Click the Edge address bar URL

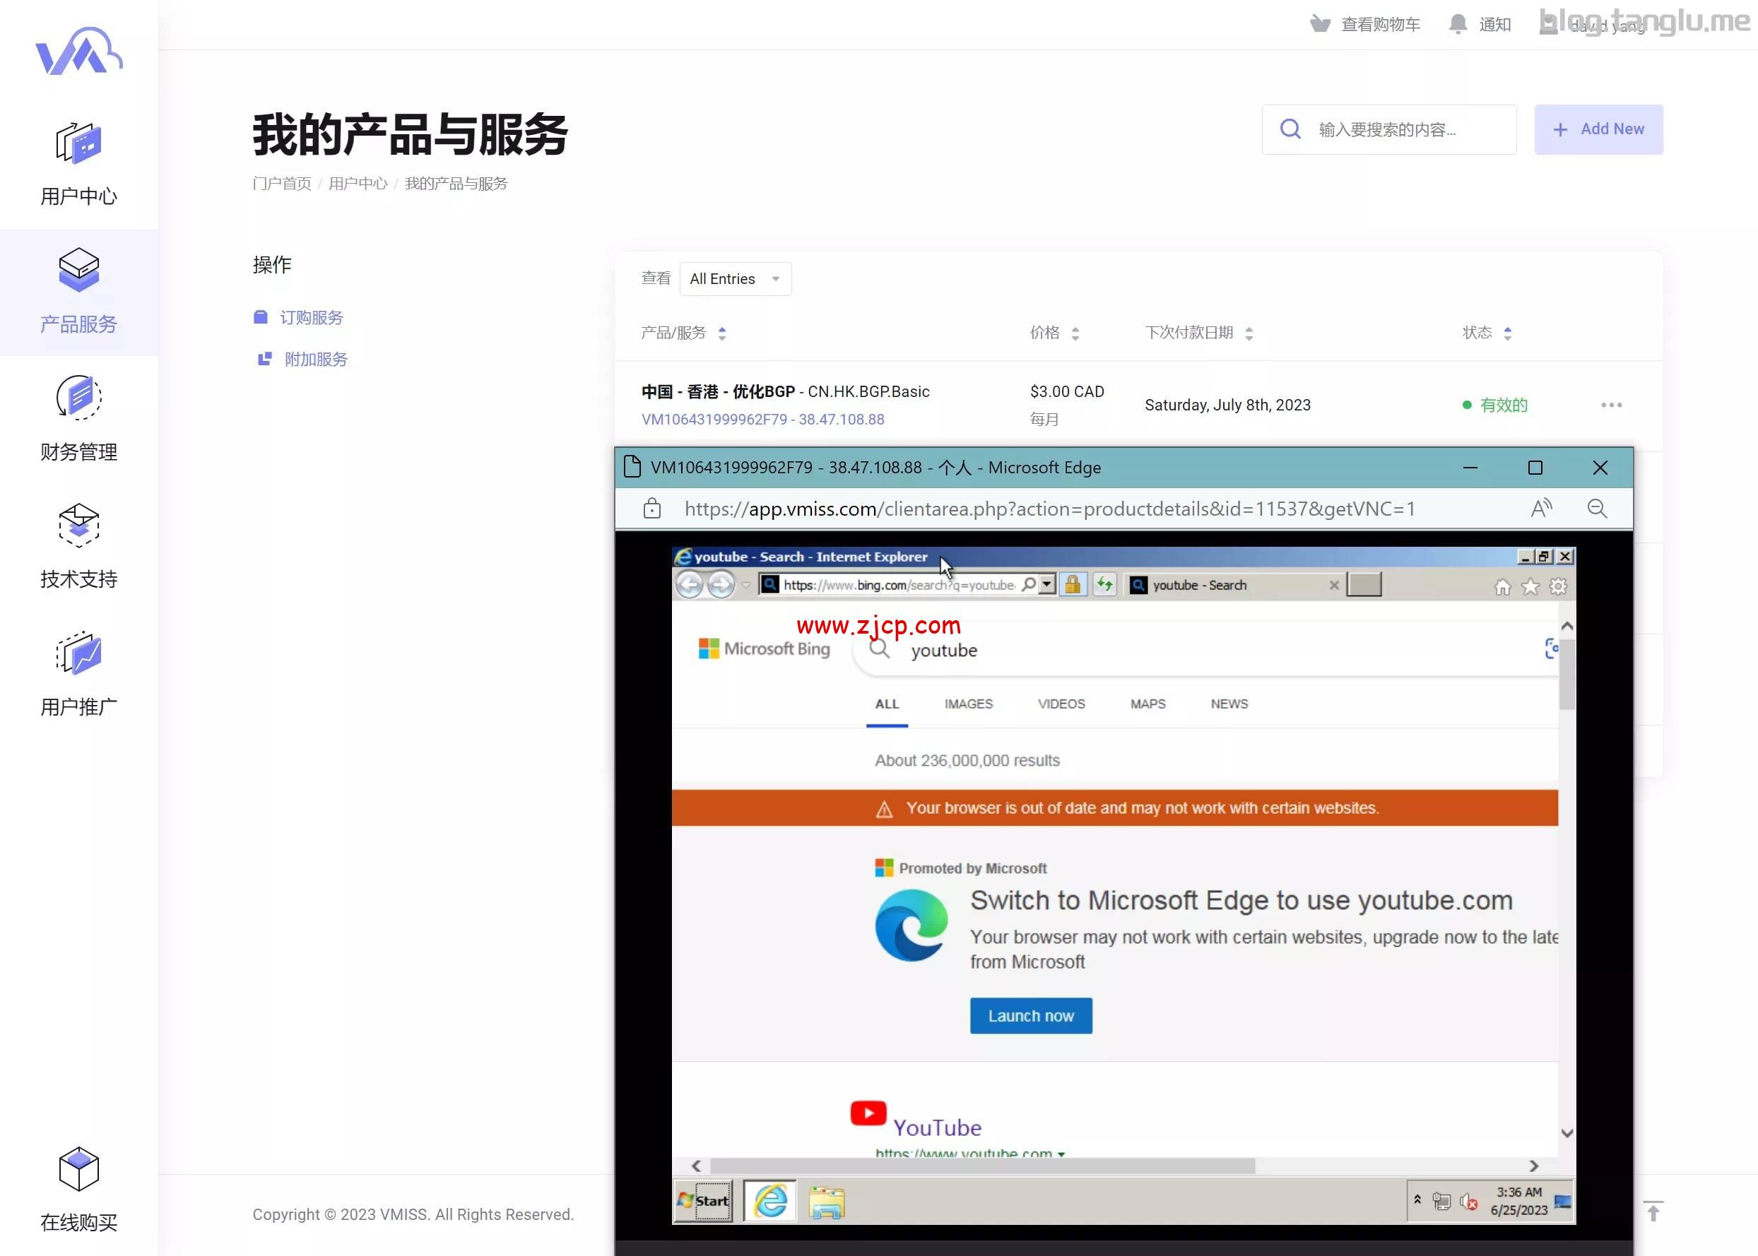[x=1049, y=509]
